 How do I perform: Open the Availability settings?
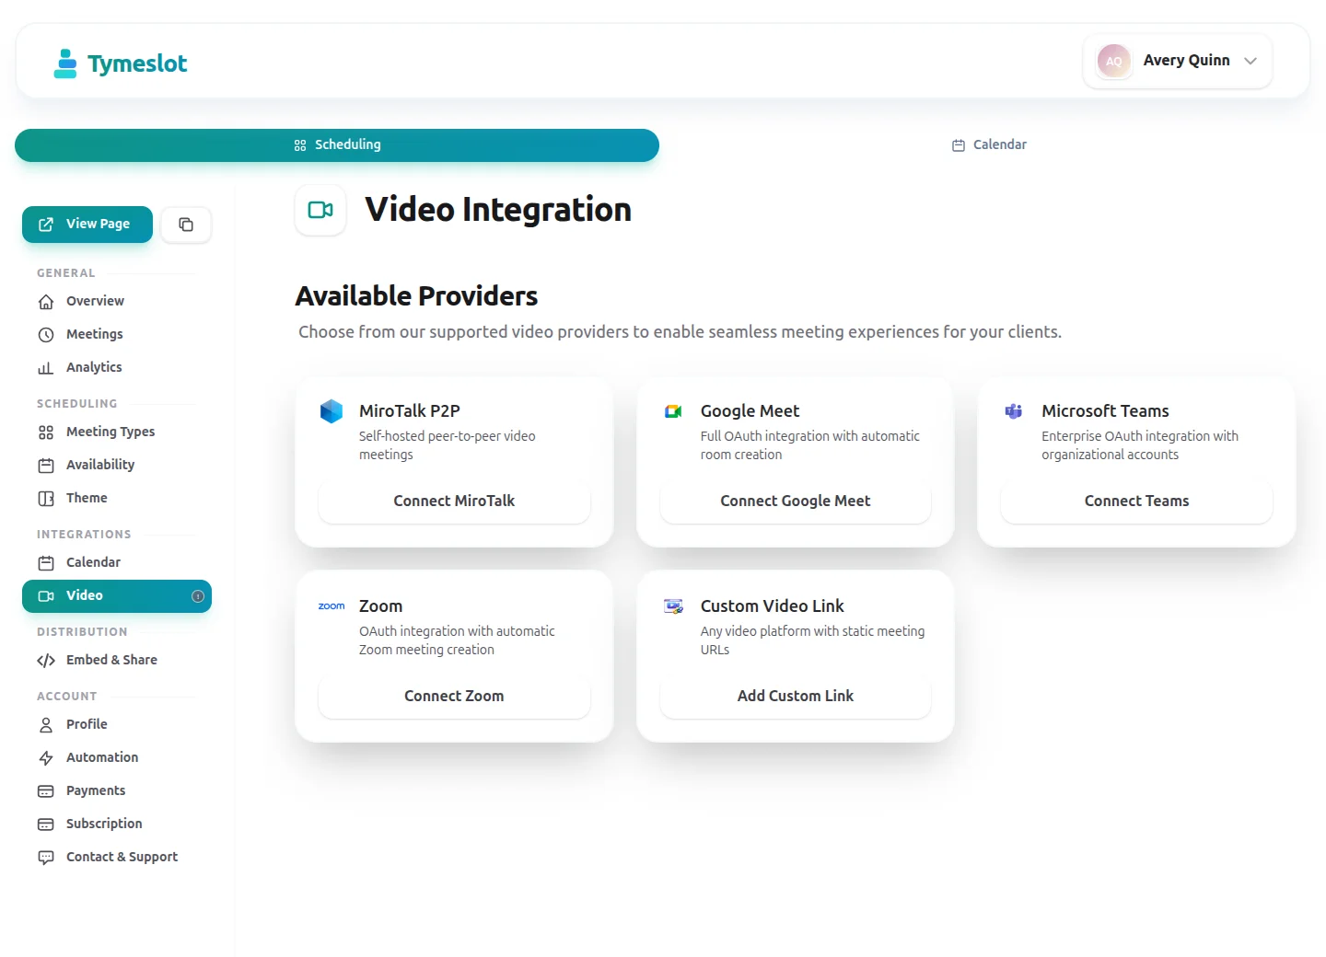click(x=117, y=465)
